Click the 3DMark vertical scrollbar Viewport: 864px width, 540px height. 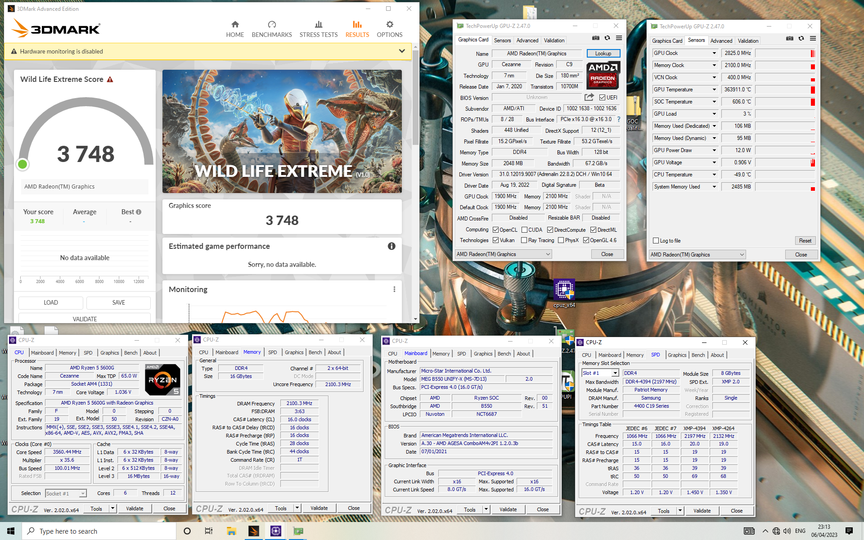tap(415, 98)
